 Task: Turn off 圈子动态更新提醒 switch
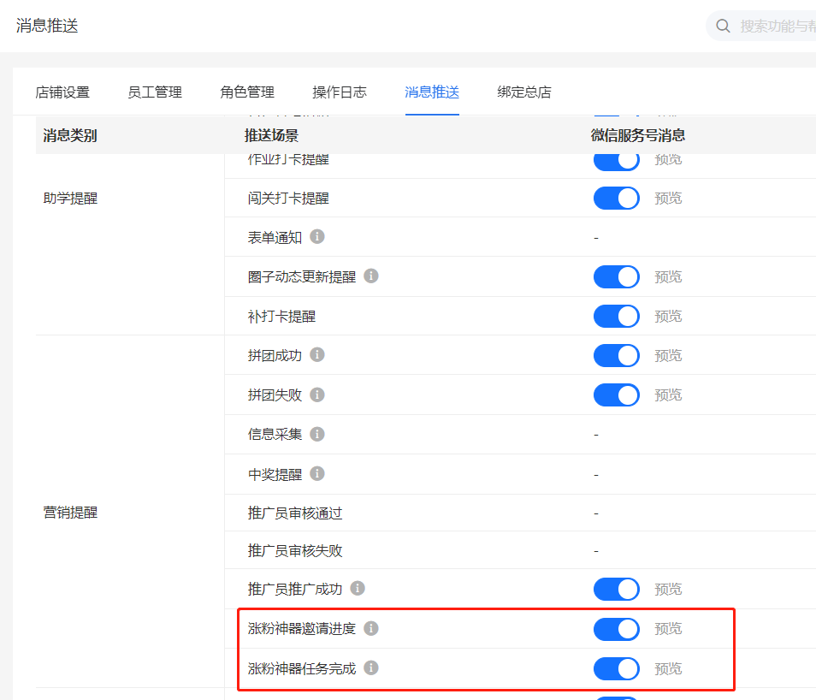[617, 276]
